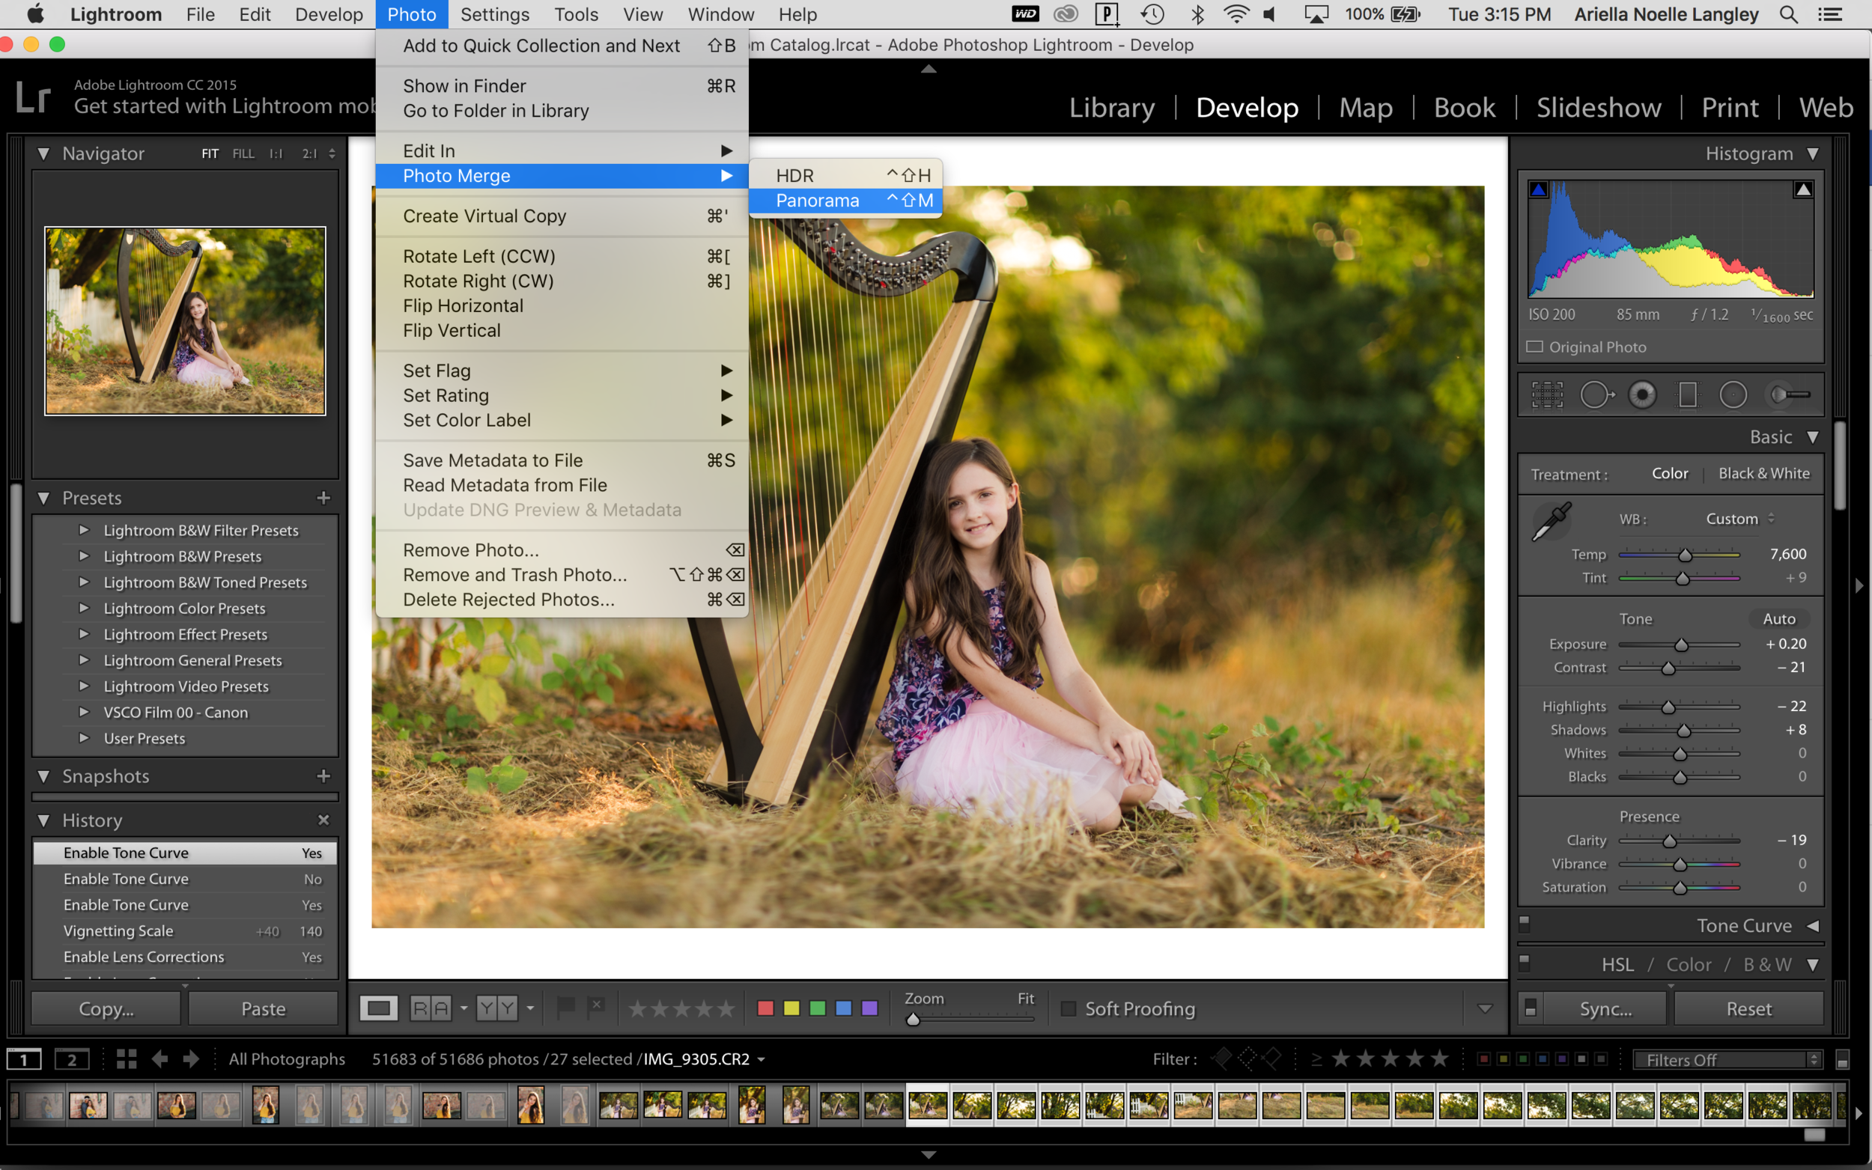Open Spotlight search in menu bar
This screenshot has height=1170, width=1872.
(x=1788, y=14)
